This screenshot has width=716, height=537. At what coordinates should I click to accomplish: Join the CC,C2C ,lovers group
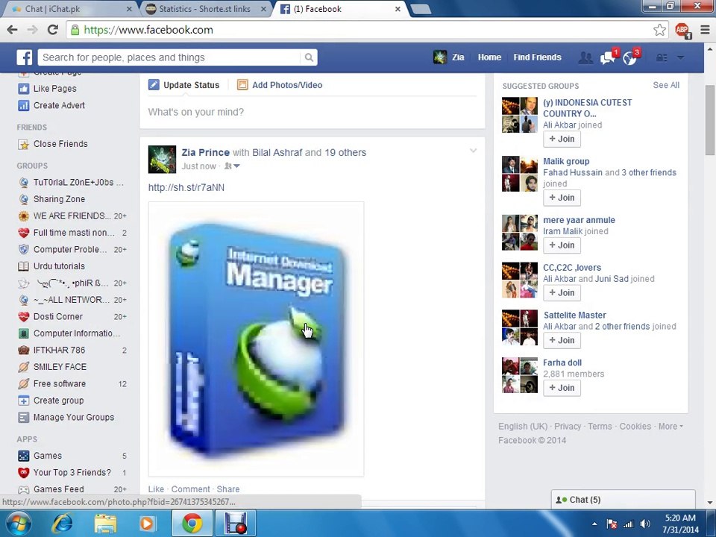(562, 292)
